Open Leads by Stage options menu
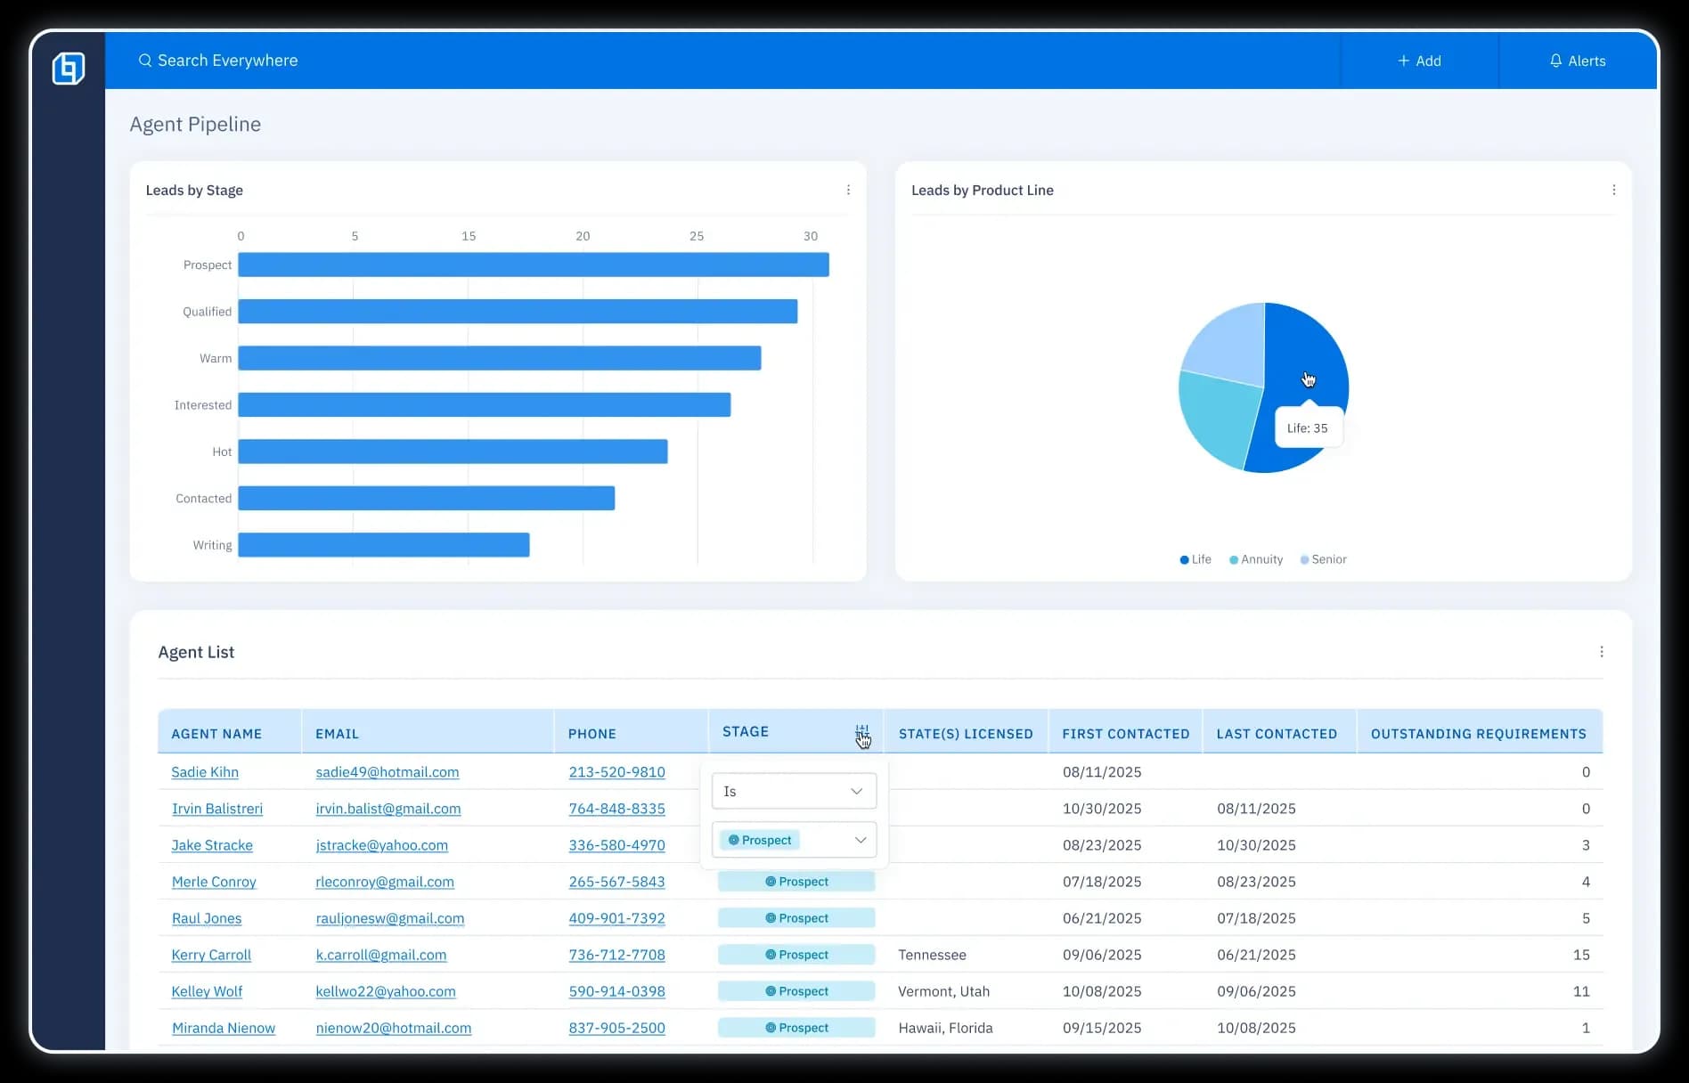This screenshot has height=1083, width=1689. point(848,190)
